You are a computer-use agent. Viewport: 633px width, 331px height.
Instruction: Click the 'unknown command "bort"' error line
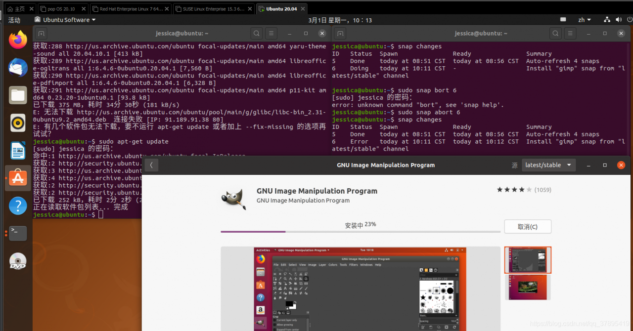click(418, 105)
